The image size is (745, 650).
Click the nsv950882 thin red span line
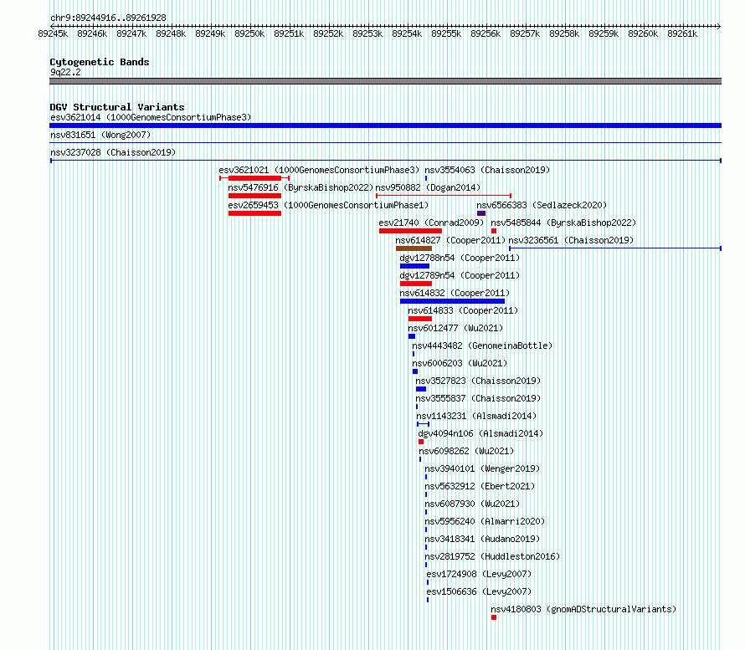point(444,195)
